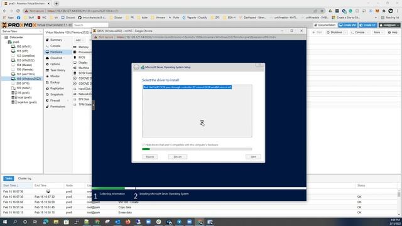Switch to the Tasks tab

pos(8,178)
